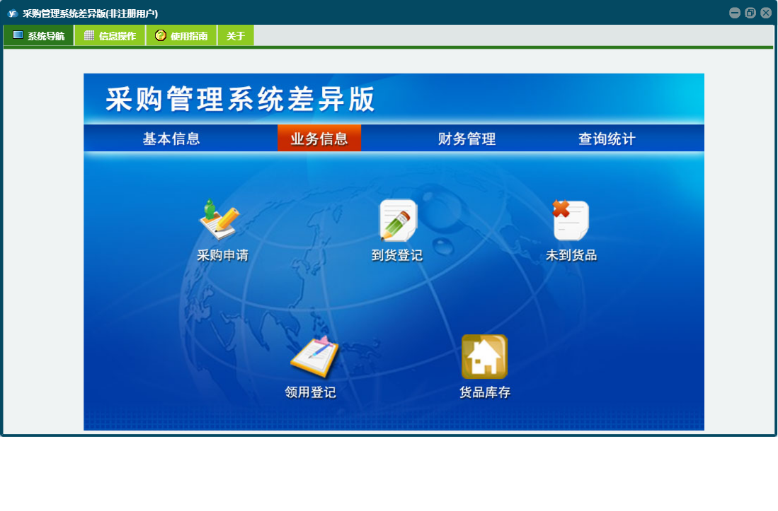
Task: Click the 到货登记 notepad icon
Action: point(398,220)
